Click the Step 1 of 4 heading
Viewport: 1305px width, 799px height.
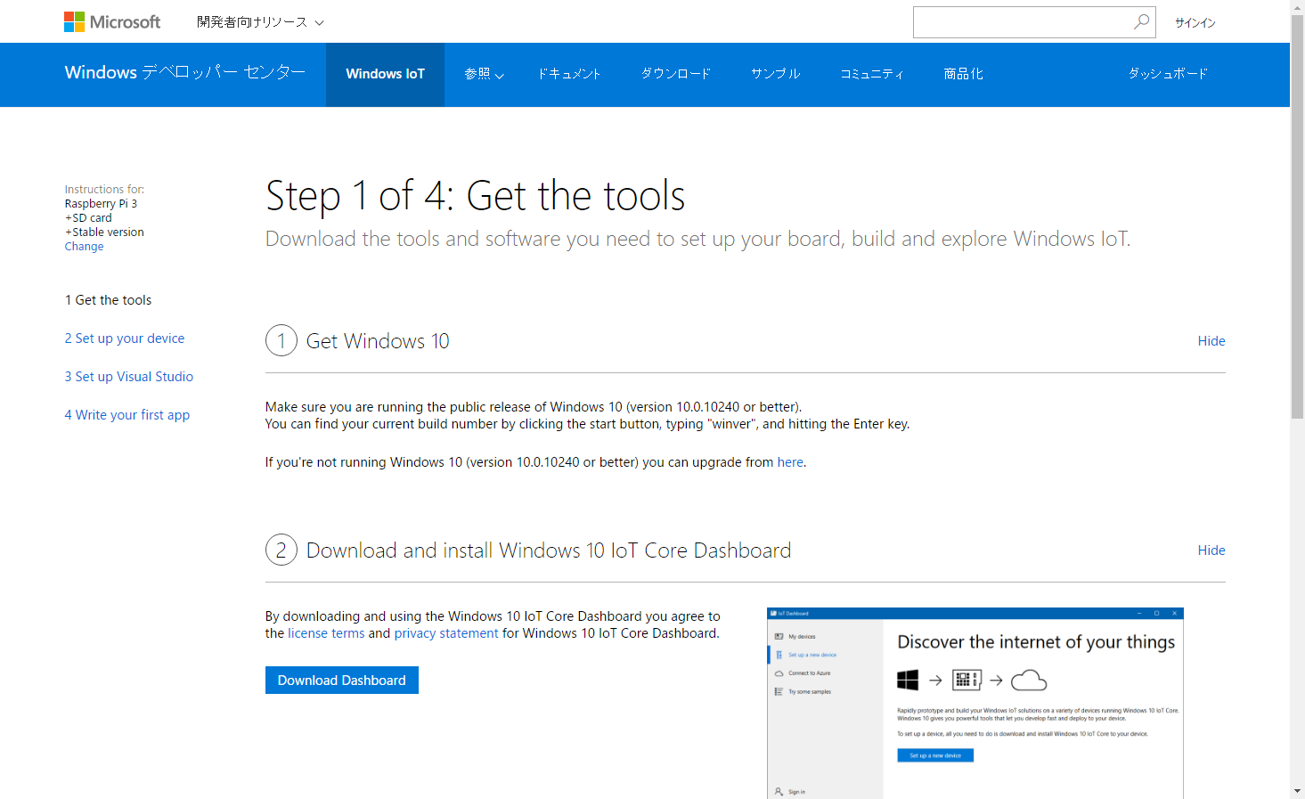tap(476, 196)
